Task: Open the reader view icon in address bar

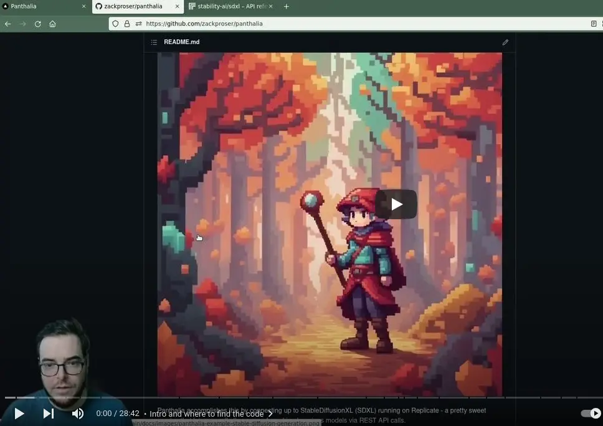Action: click(x=594, y=24)
